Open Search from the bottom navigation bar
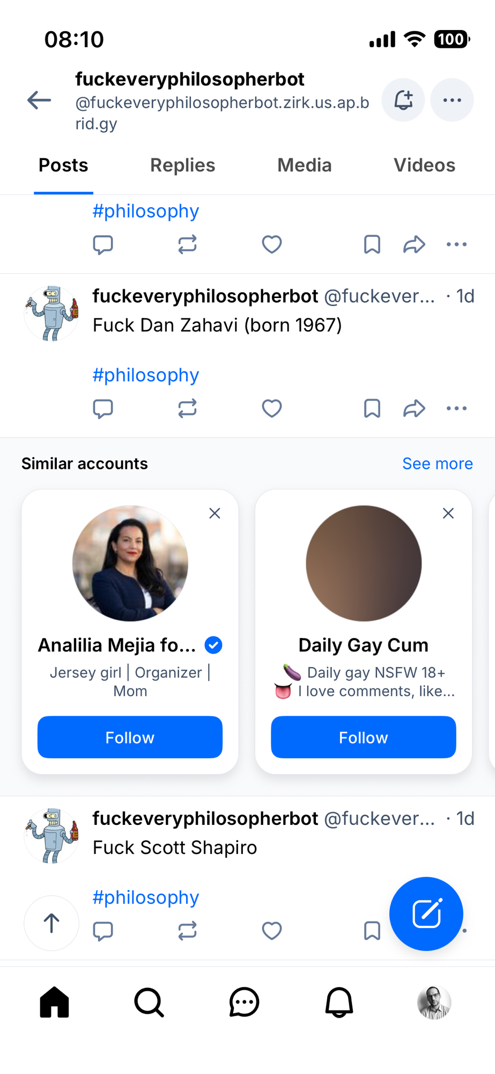The width and height of the screenshot is (495, 1074). (149, 1003)
